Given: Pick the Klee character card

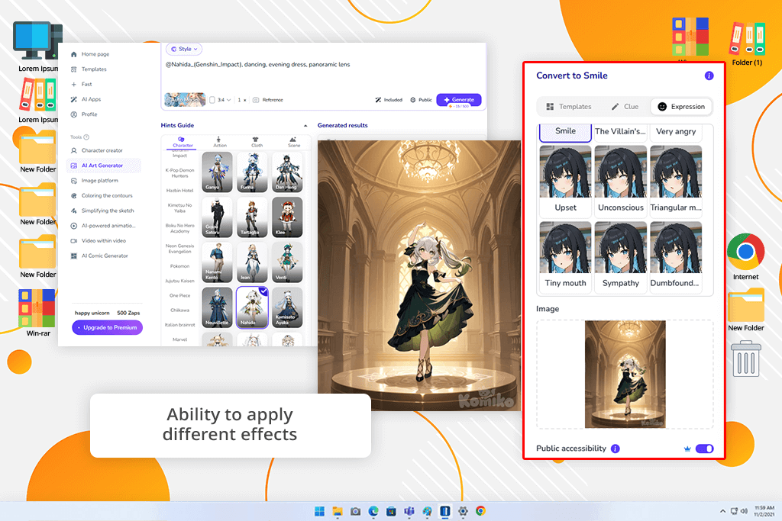Looking at the screenshot, I should pyautogui.click(x=287, y=217).
